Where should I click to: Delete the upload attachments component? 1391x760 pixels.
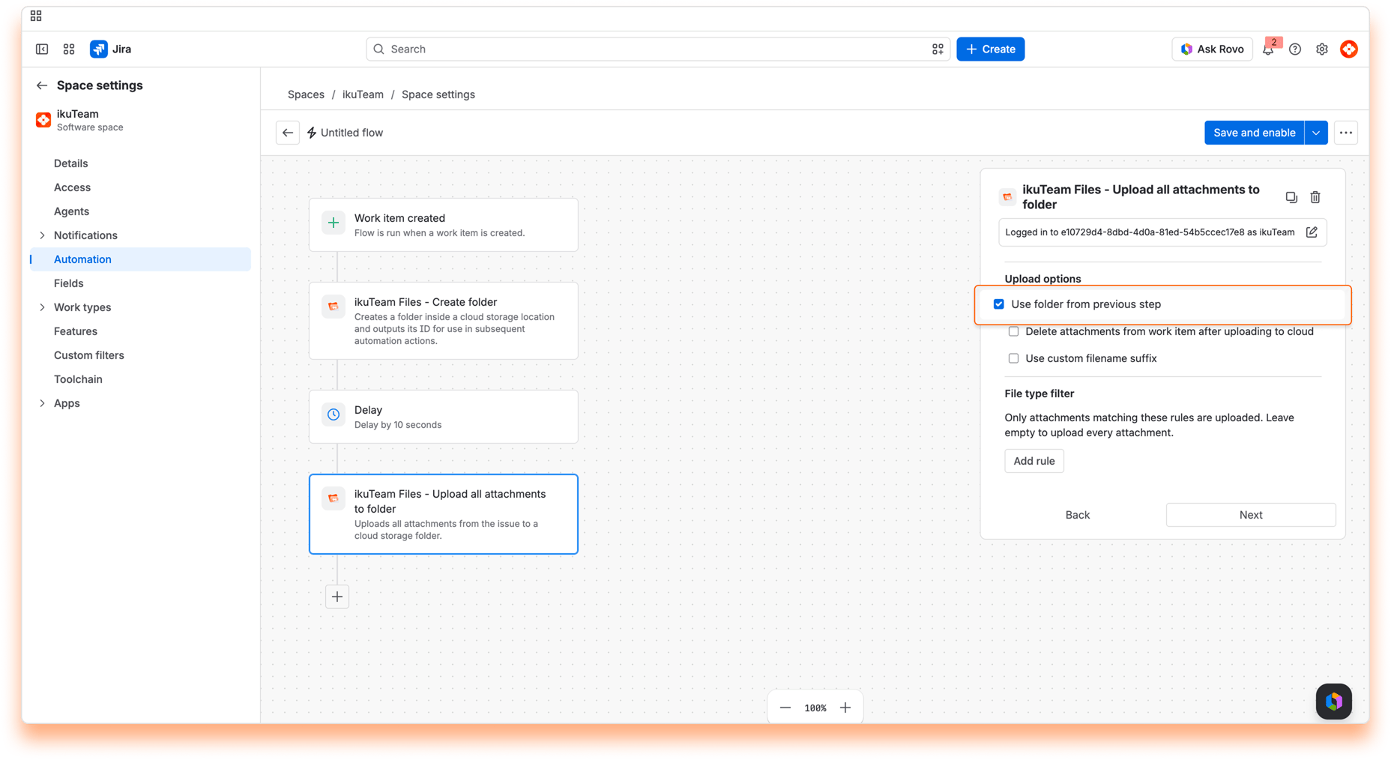1315,197
